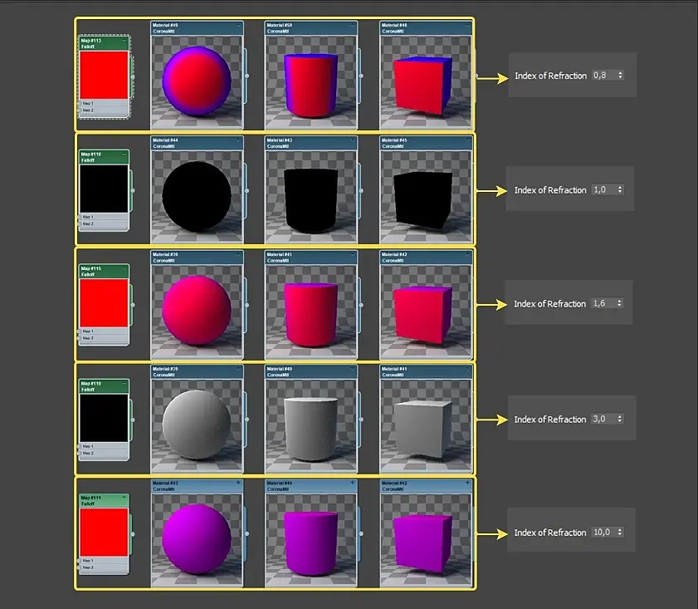
Task: Click minus icon on Material #40 grey cylinder
Action: tap(353, 369)
